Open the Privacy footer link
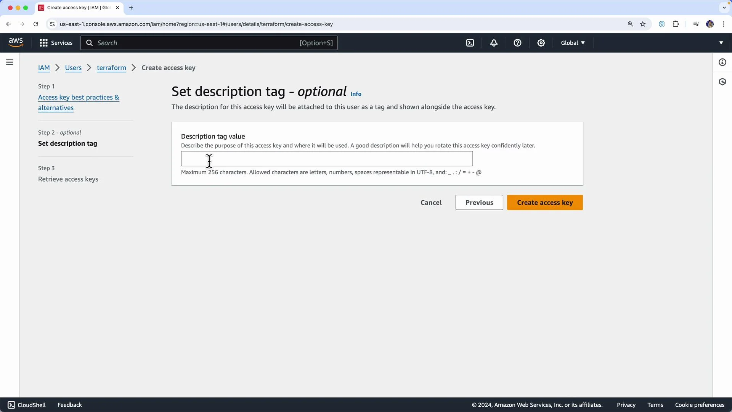 pos(626,405)
